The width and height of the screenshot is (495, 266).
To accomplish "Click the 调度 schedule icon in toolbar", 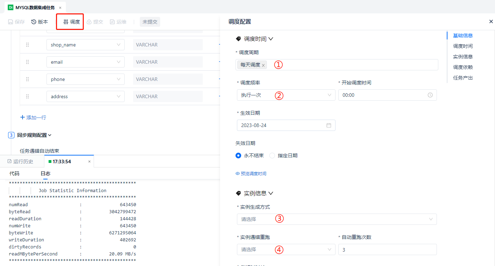I will pyautogui.click(x=66, y=22).
